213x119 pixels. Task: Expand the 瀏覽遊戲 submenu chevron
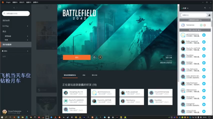[27, 36]
